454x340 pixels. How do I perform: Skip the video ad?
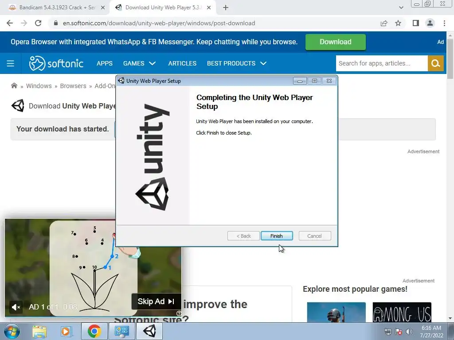tap(156, 301)
